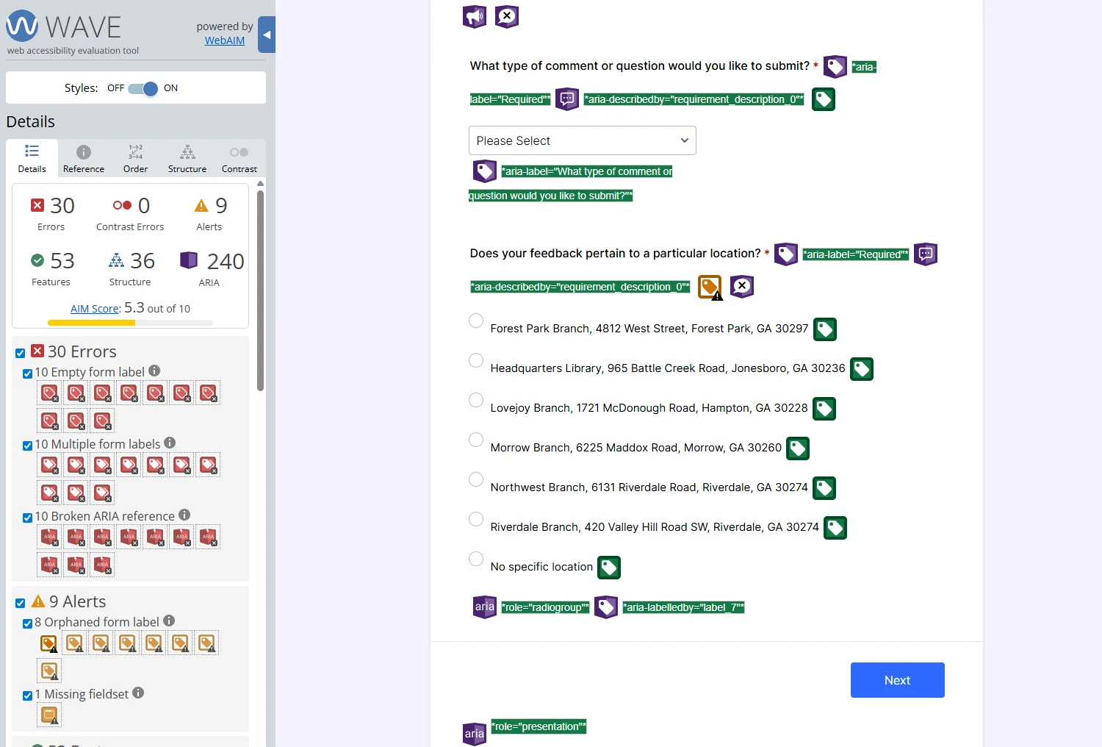The width and height of the screenshot is (1102, 747).
Task: Click the info icon beside Multiple form labels
Action: pos(170,443)
